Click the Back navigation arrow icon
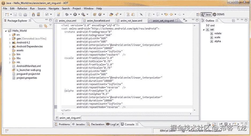This screenshot has width=251, height=136. (171, 14)
